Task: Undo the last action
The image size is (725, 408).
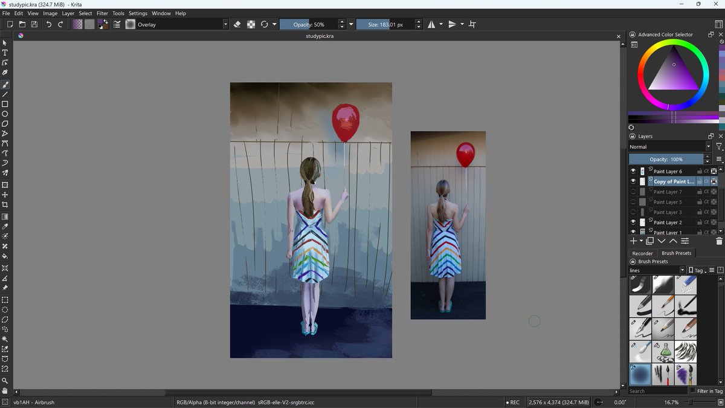Action: pyautogui.click(x=49, y=24)
